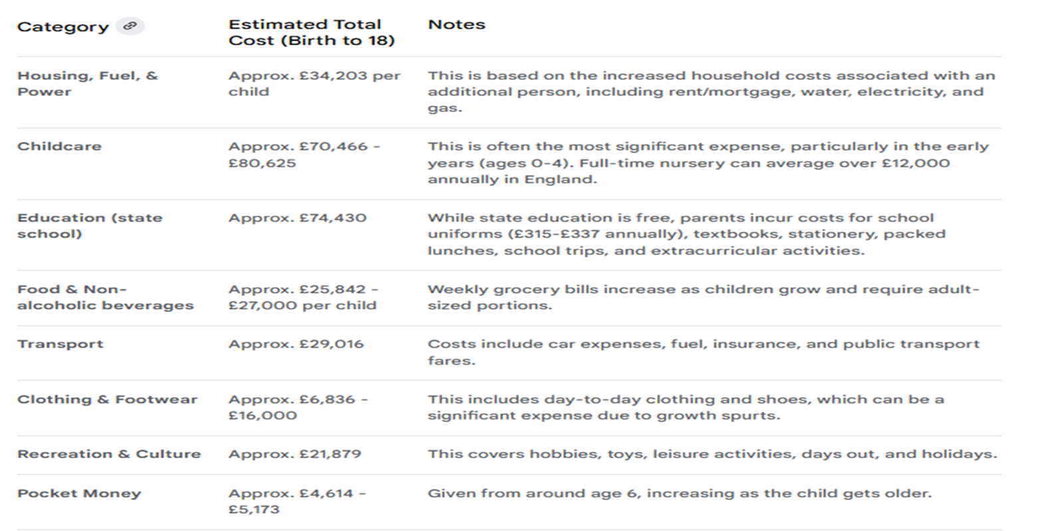Click the £70,466 - £80,625 childcare cost
This screenshot has width=1043, height=531.
click(304, 154)
